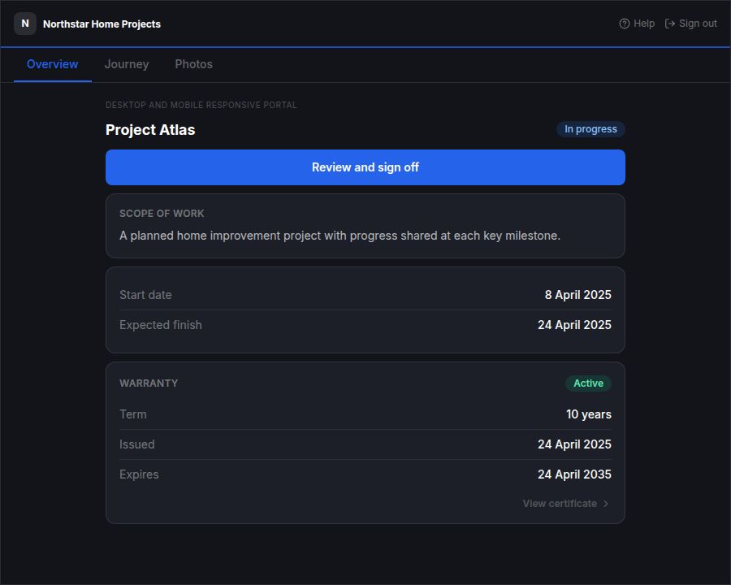The image size is (731, 585).
Task: Click the 8 April 2025 value
Action: (578, 295)
